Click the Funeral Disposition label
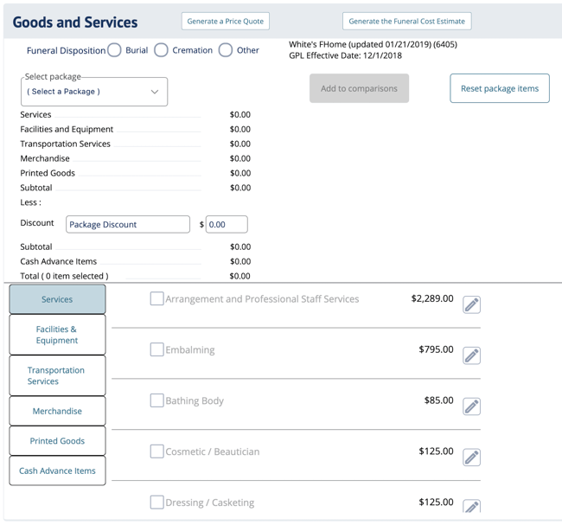This screenshot has width=562, height=525. click(67, 50)
